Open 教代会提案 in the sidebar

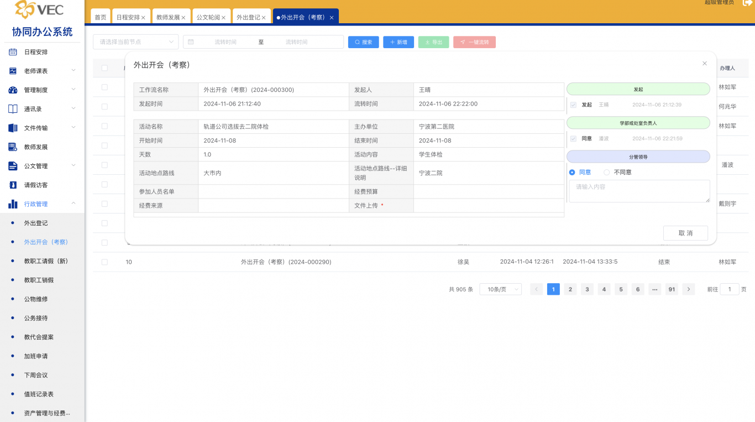pos(39,337)
